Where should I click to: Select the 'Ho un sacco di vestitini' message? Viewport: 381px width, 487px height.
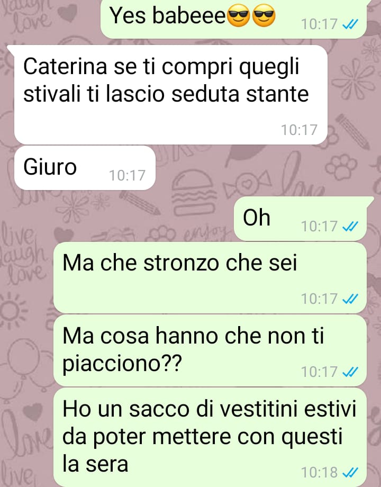click(x=210, y=437)
